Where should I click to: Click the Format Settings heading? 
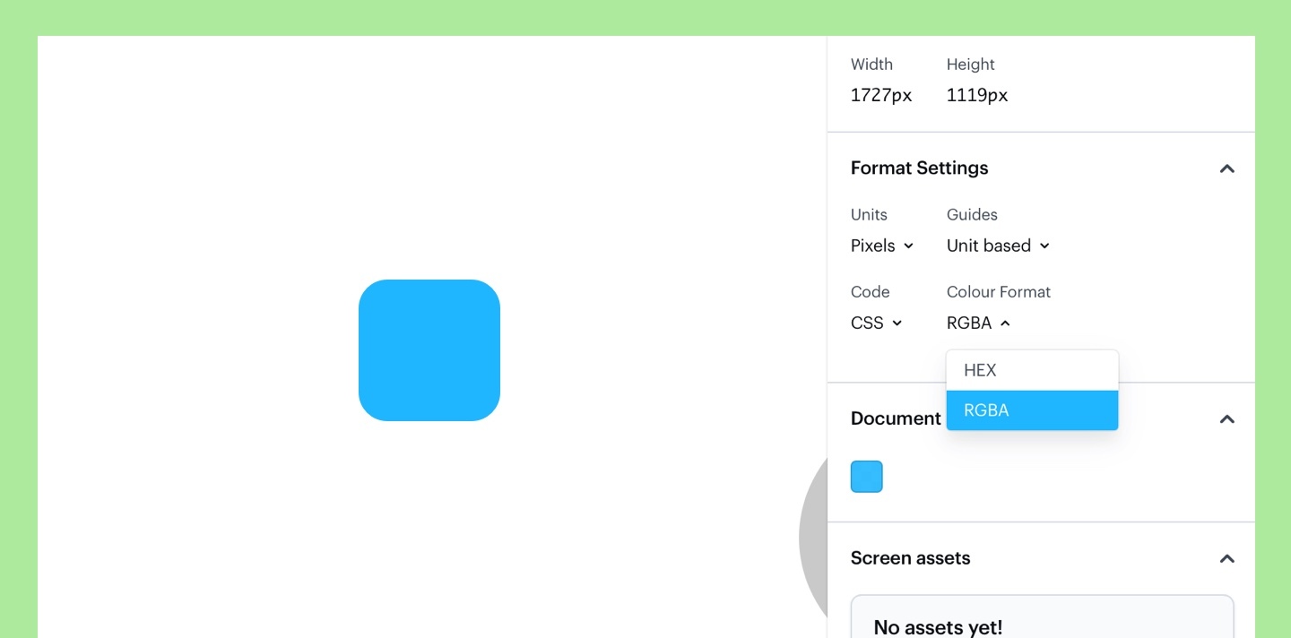tap(919, 168)
